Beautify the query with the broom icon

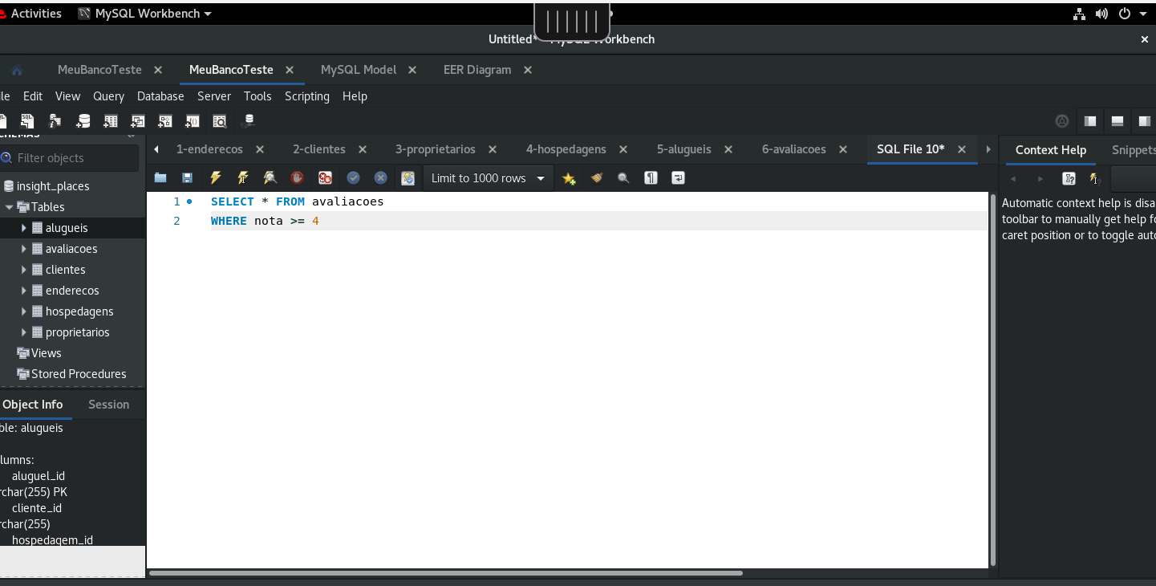click(x=596, y=178)
